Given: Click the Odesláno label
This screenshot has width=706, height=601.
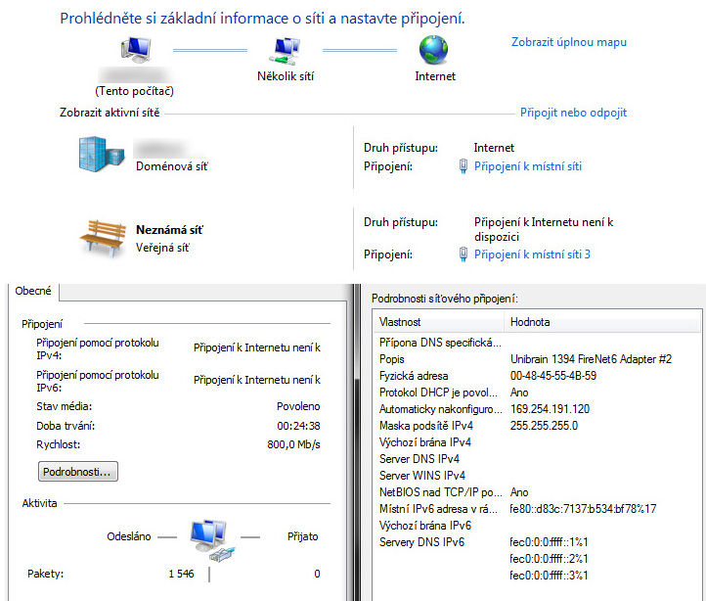Looking at the screenshot, I should click(129, 536).
